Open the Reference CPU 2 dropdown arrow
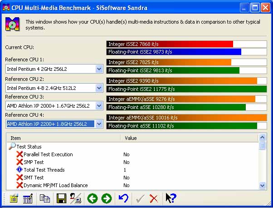 99,88
